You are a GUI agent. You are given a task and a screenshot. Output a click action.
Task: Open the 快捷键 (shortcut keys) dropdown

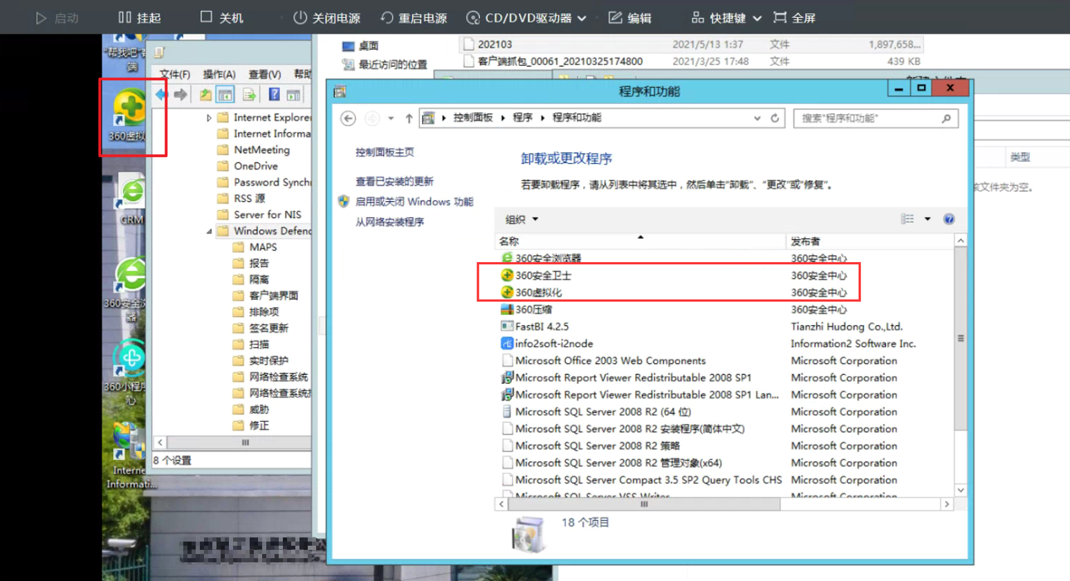pyautogui.click(x=726, y=17)
